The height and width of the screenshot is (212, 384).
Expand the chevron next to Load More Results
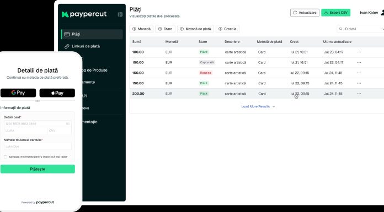click(274, 107)
